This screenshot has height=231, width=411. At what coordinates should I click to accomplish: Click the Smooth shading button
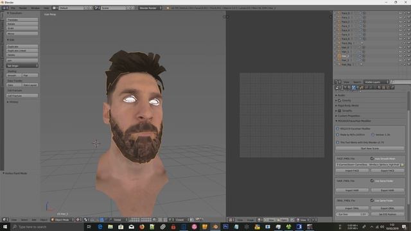pyautogui.click(x=14, y=75)
